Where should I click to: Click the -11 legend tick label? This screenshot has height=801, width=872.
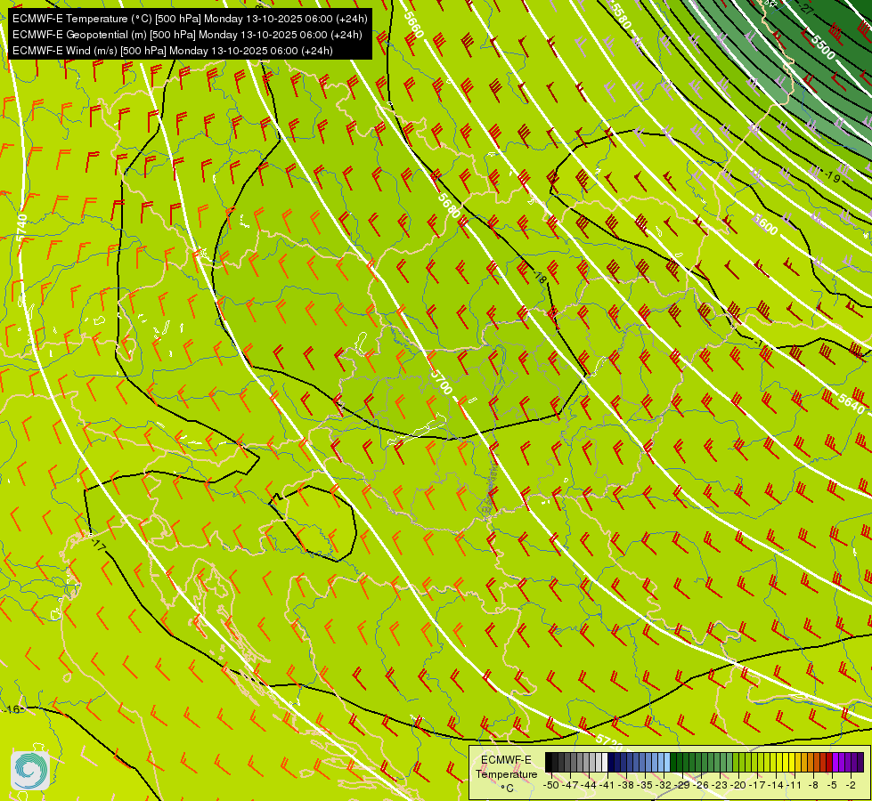coord(795,785)
